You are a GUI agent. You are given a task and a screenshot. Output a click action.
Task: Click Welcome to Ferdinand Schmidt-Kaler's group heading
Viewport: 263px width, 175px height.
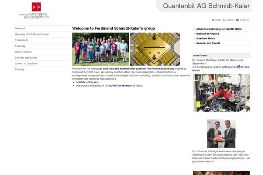[114, 28]
